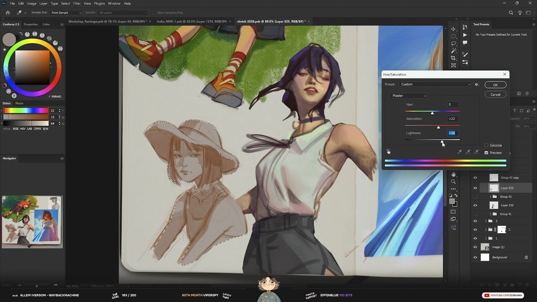
Task: Uncheck the Preview checkbox
Action: 486,153
